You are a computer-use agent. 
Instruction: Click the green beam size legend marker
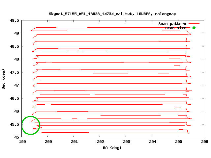click(194, 28)
